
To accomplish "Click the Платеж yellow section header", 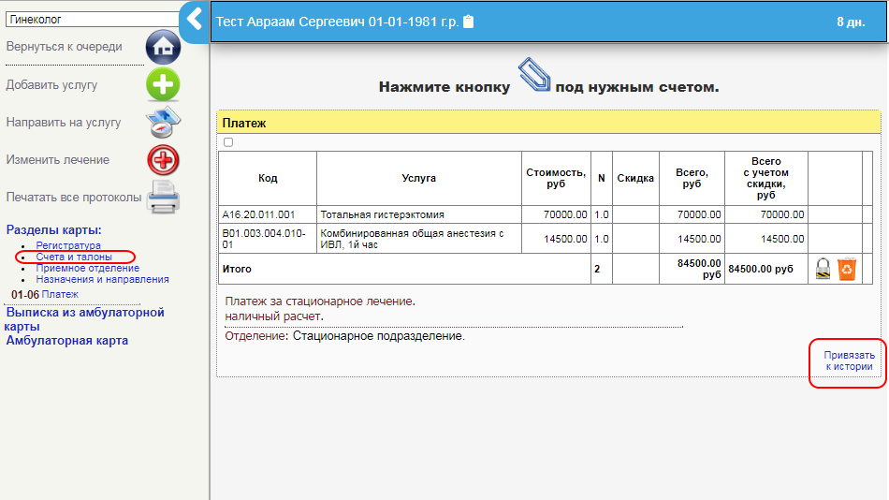I will (548, 123).
